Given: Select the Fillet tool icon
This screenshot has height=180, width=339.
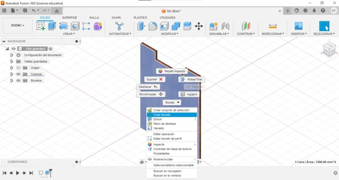Looking at the screenshot, I should point(153,26).
